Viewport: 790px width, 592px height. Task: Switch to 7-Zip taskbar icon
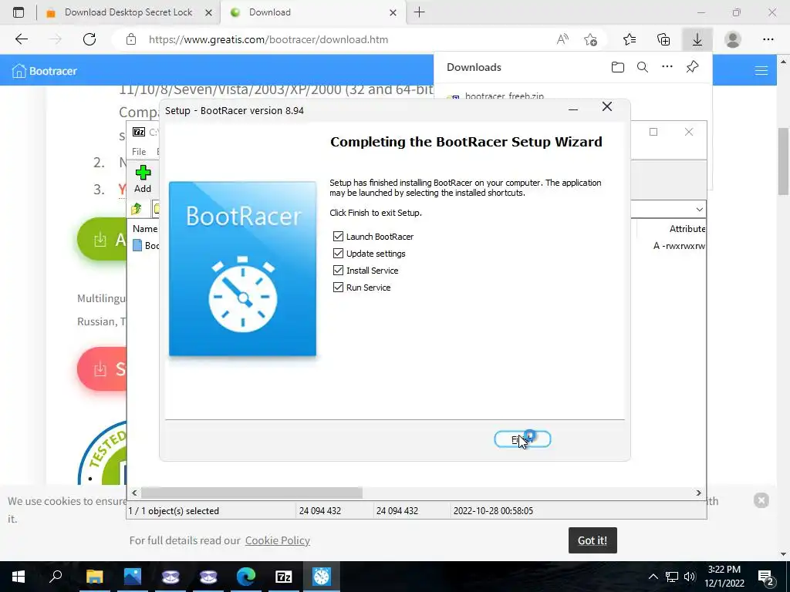click(x=284, y=577)
